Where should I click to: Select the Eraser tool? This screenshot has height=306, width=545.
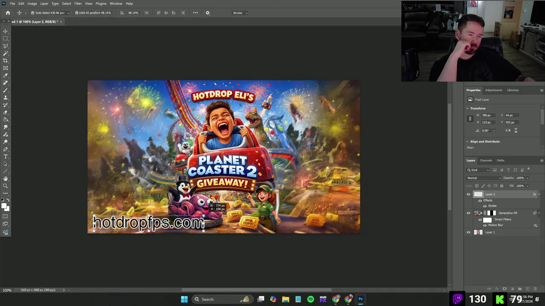click(6, 112)
